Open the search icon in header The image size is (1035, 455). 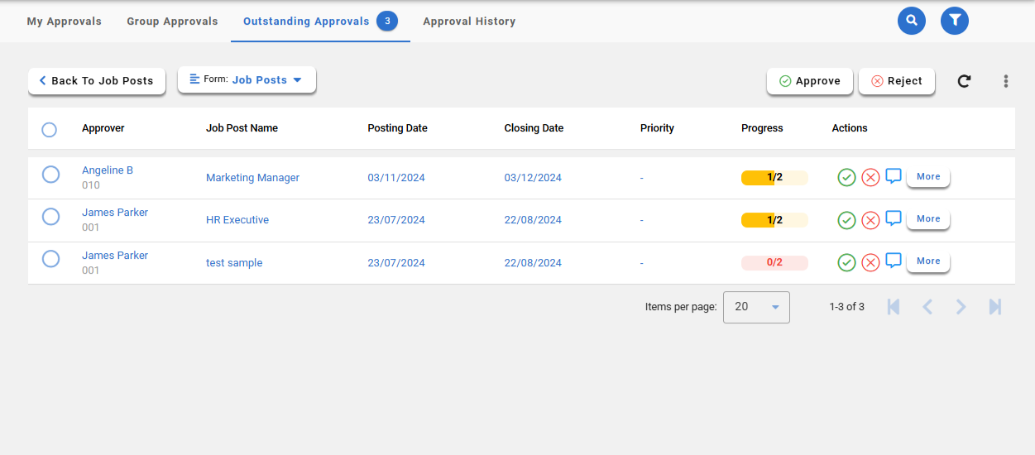912,21
